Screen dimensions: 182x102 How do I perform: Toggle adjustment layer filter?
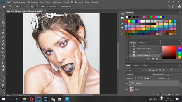(x=153, y=70)
